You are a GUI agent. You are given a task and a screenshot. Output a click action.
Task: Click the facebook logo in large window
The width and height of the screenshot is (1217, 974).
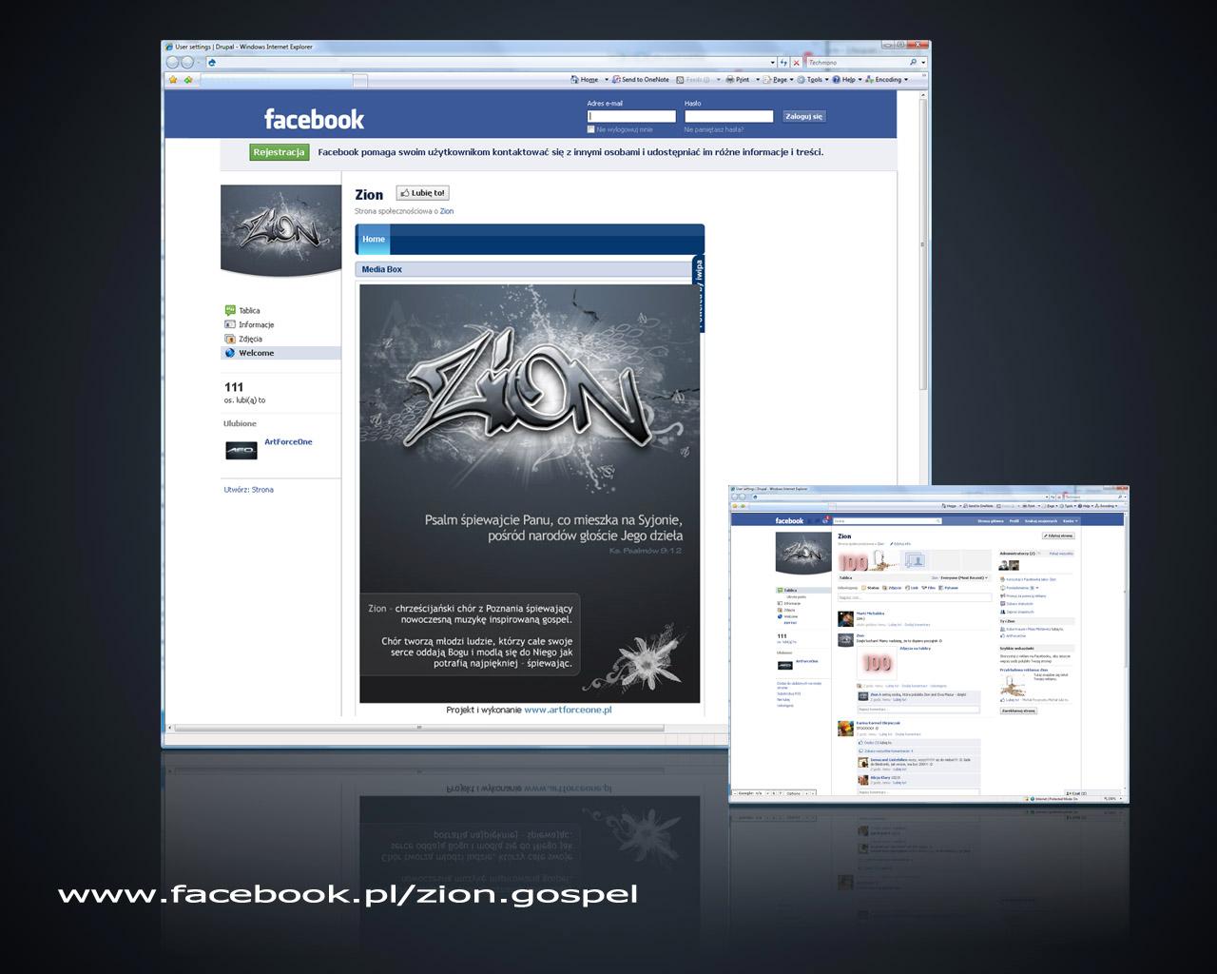click(x=314, y=119)
